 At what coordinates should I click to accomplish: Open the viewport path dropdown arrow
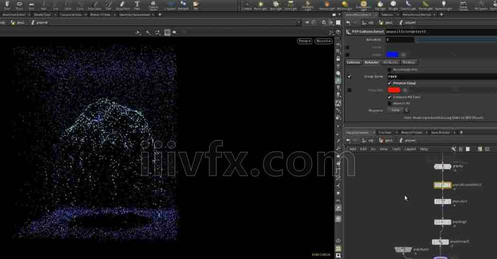[x=298, y=22]
